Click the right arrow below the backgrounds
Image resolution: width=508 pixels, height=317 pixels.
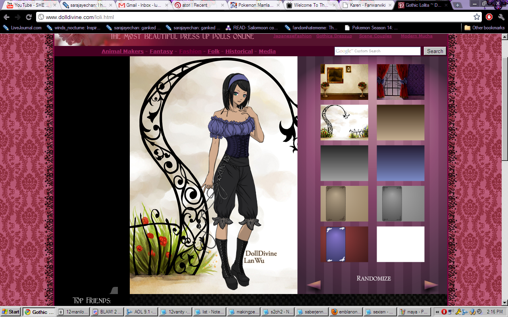pos(431,285)
